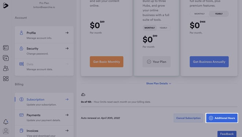The height and width of the screenshot is (137, 242).
Task: Click Get Basic Monthly button
Action: (x=106, y=62)
